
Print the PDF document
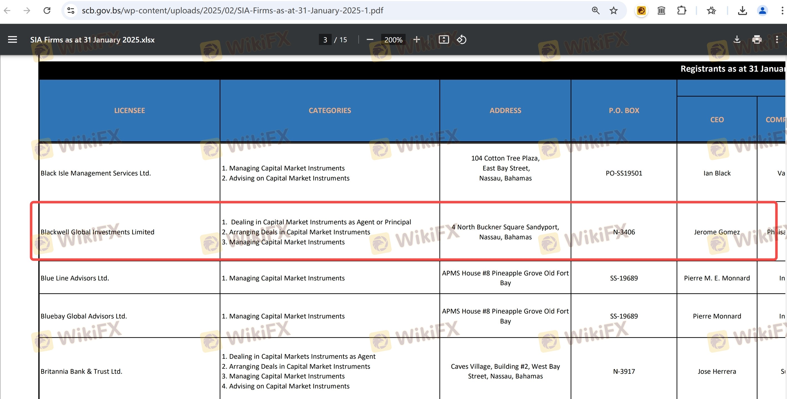pos(757,39)
